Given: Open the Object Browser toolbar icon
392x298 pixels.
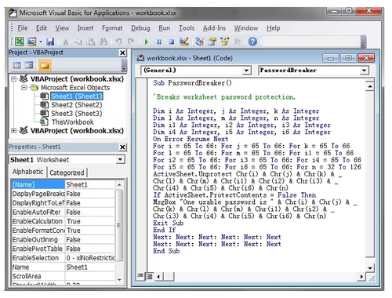Looking at the screenshot, I should coord(225,42).
